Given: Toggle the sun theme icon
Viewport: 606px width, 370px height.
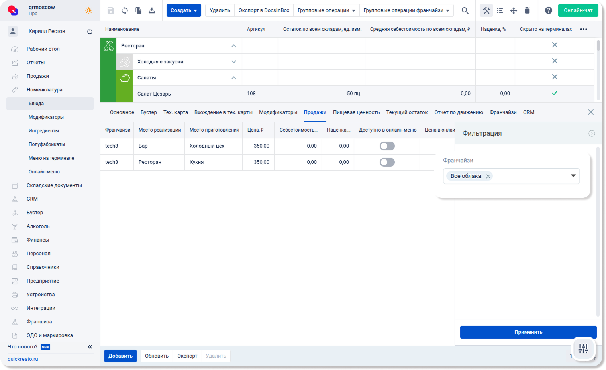Looking at the screenshot, I should pyautogui.click(x=89, y=10).
